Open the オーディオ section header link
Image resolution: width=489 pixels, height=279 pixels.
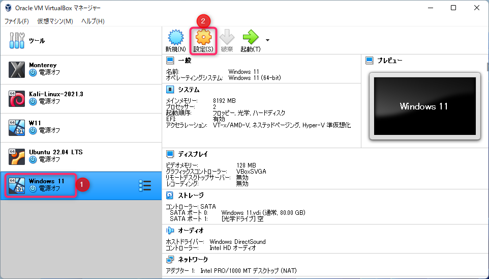[191, 231]
